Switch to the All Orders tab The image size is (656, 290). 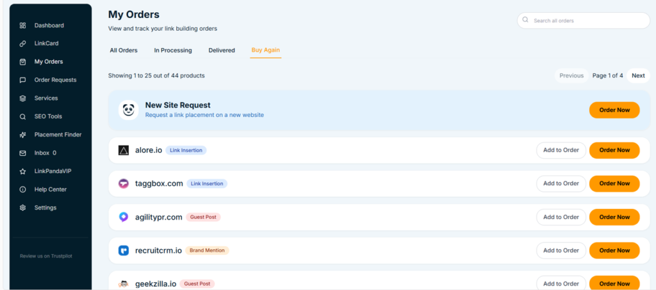point(124,50)
